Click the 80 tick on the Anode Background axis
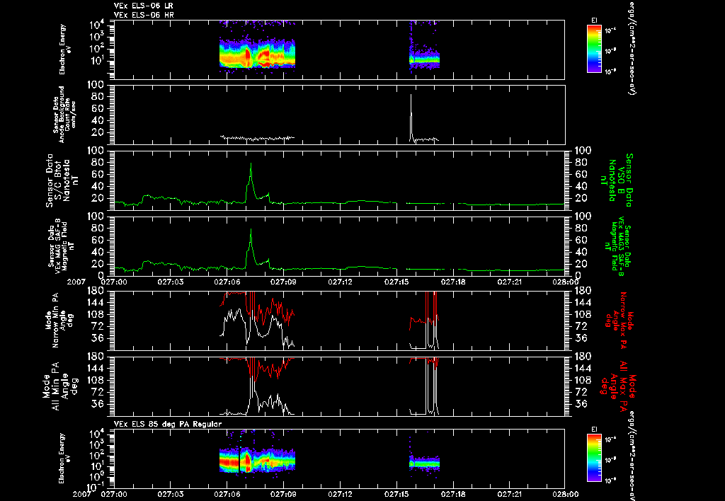 click(x=97, y=97)
